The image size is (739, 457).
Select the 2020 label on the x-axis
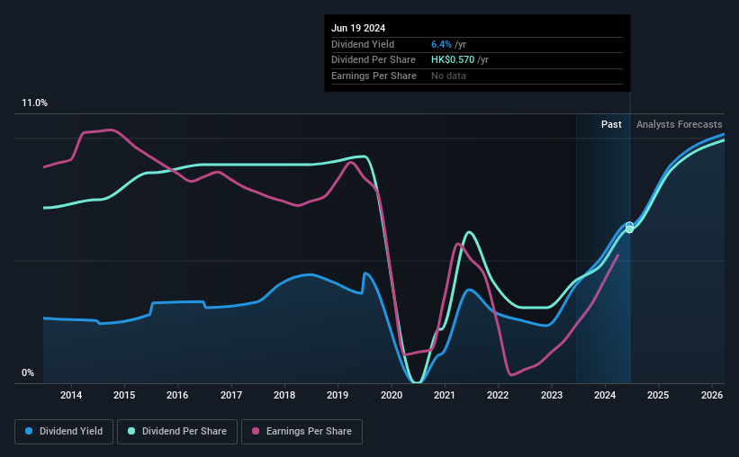click(392, 395)
